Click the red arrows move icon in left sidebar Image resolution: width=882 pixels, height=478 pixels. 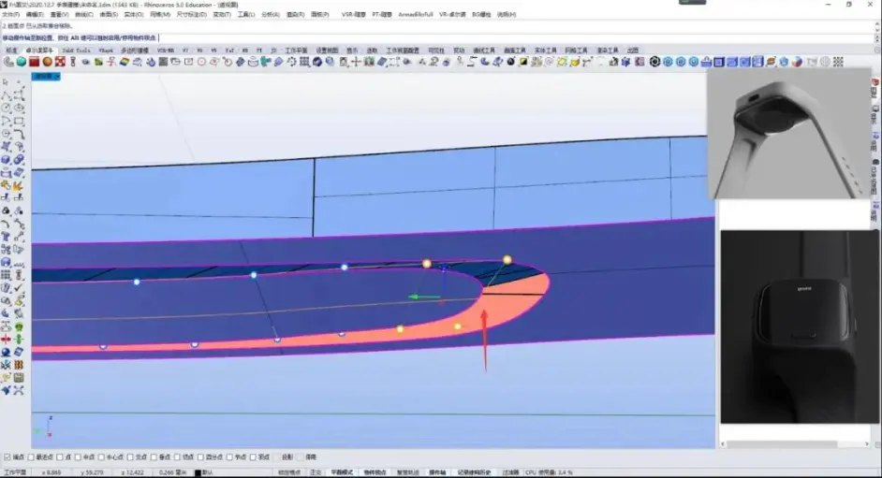point(7,340)
